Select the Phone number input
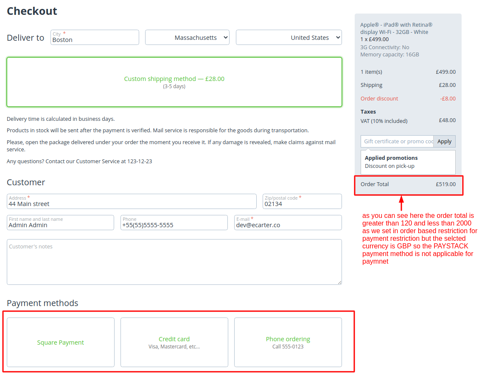 click(174, 223)
